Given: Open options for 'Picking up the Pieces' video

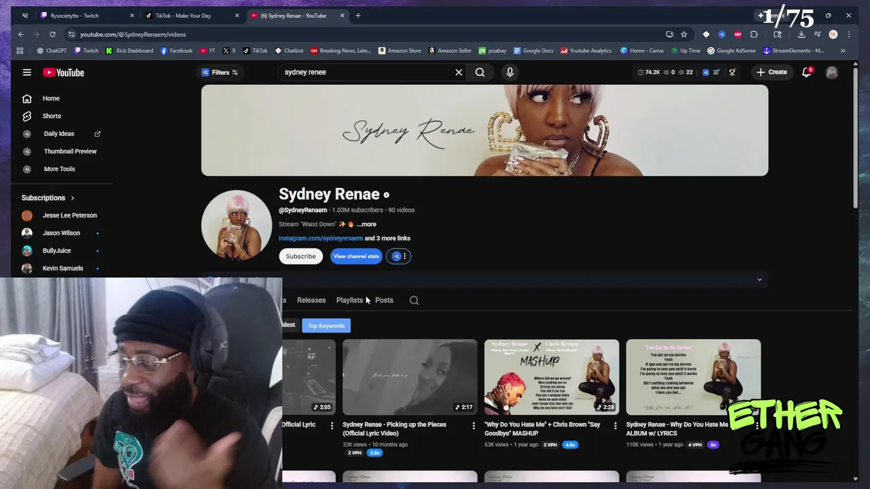Looking at the screenshot, I should tap(474, 426).
